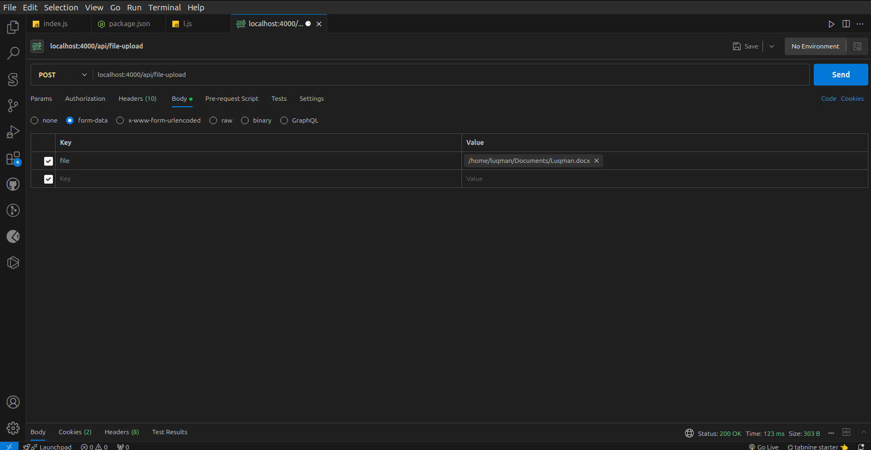Open the No Environment selector
The image size is (871, 450).
(815, 46)
